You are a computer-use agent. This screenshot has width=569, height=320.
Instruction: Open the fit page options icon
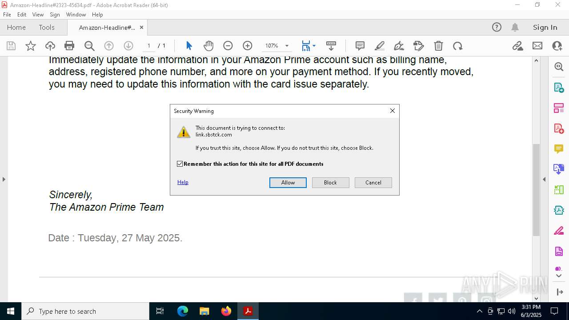pyautogui.click(x=306, y=46)
